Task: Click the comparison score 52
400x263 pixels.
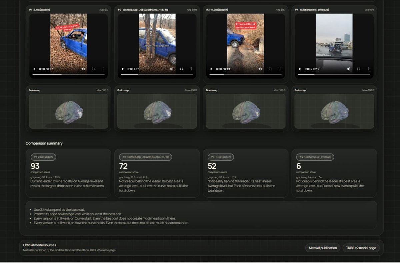Action: tap(212, 166)
